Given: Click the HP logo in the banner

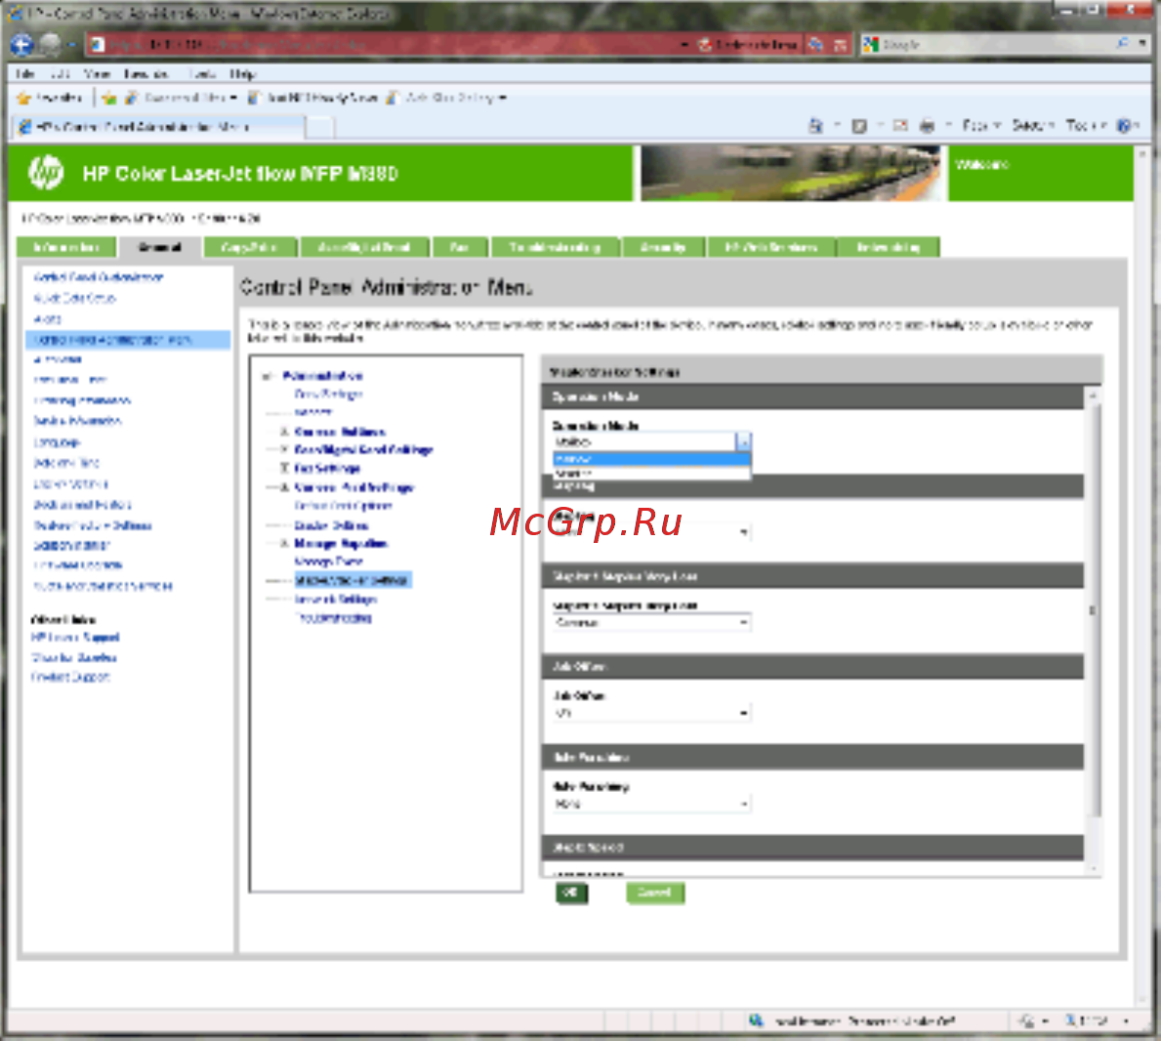Looking at the screenshot, I should 46,173.
